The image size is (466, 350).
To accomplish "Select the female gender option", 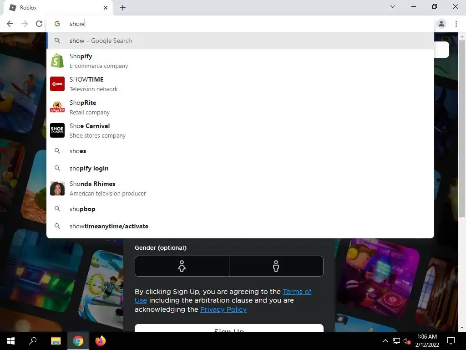I will coord(182,266).
